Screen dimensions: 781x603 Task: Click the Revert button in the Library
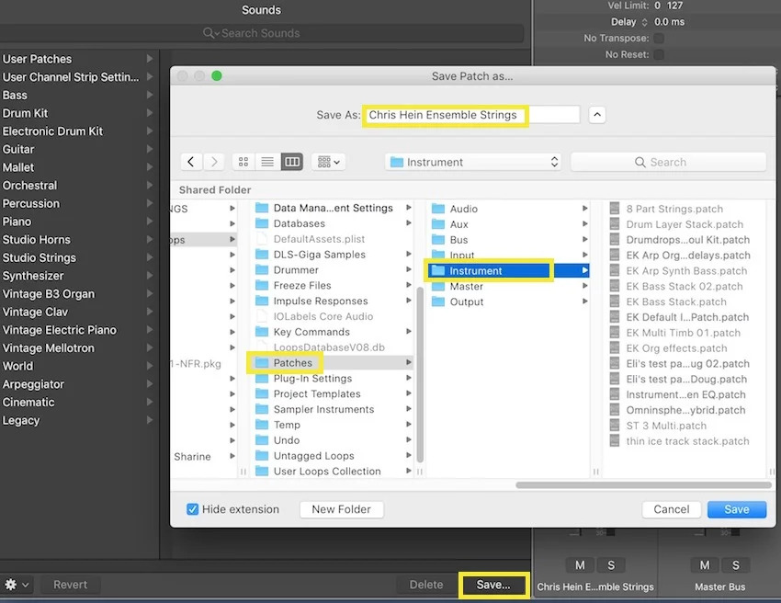pyautogui.click(x=70, y=585)
